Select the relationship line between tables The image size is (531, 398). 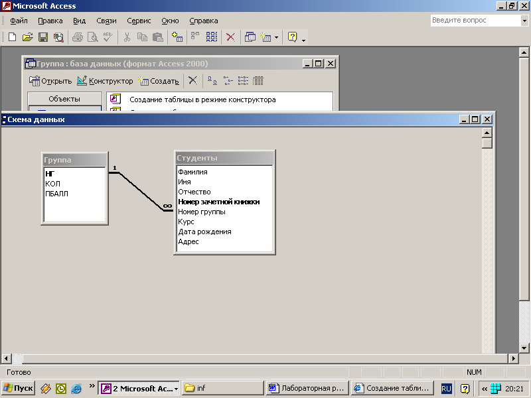[x=141, y=192]
